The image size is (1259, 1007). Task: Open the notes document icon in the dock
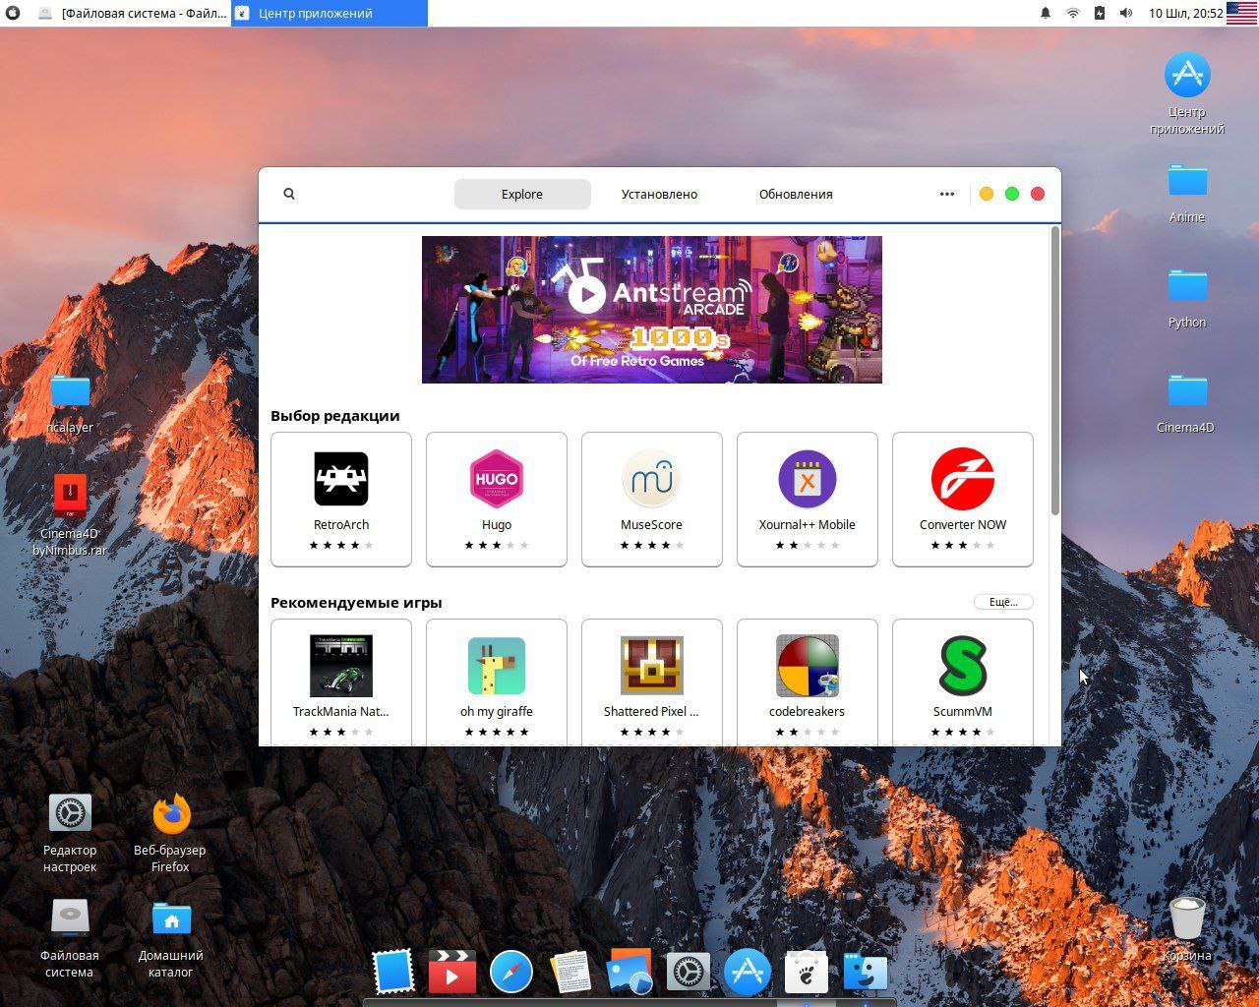click(x=570, y=972)
